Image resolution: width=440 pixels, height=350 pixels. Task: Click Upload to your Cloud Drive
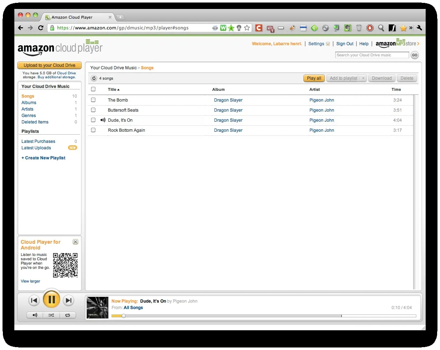49,65
